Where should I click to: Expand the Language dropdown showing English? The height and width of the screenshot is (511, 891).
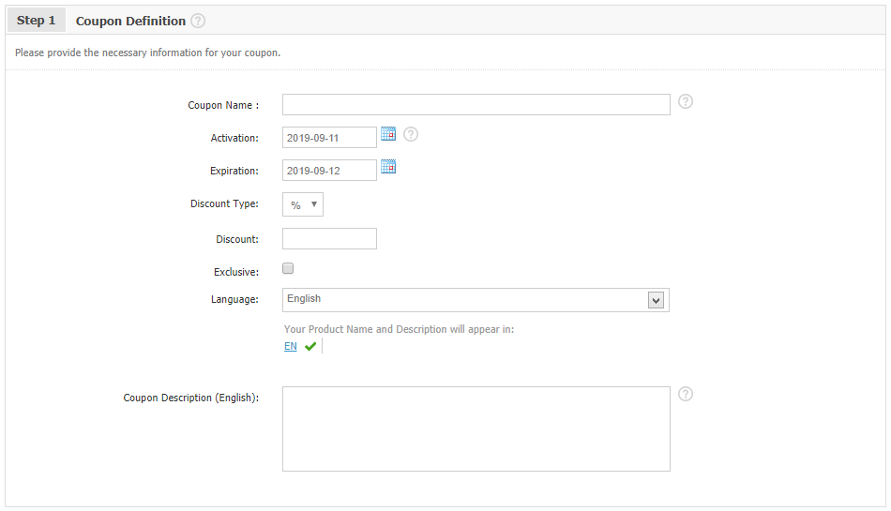(476, 300)
